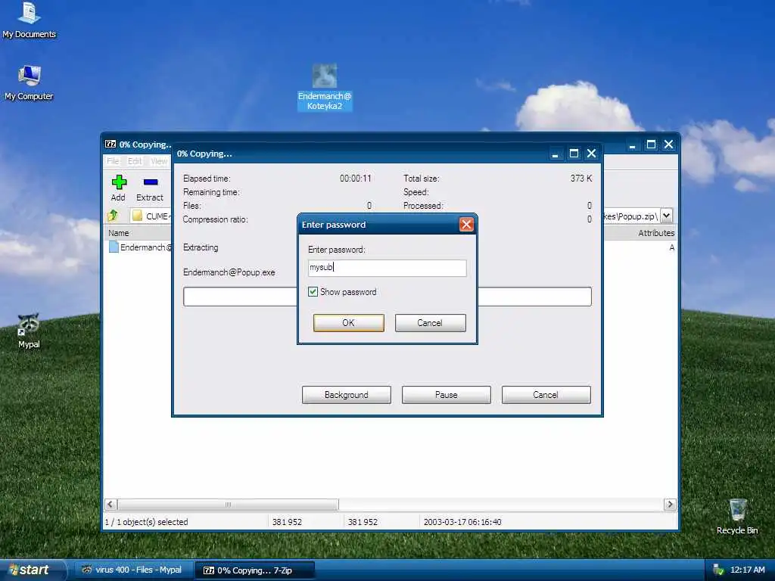This screenshot has height=581, width=775.
Task: Click the green Add plus icon
Action: [119, 182]
